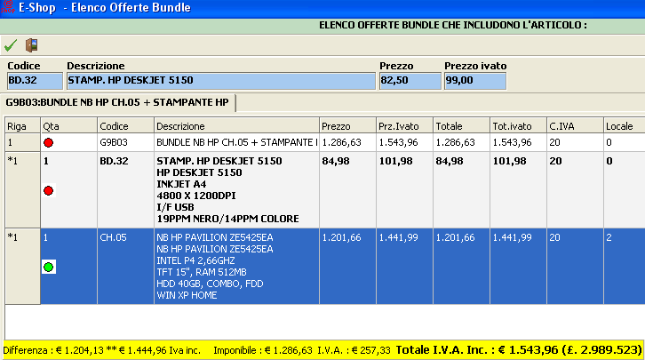Screen dimensions: 645x360
Task: Select the G9B03 bundle tab
Action: [x=117, y=102]
